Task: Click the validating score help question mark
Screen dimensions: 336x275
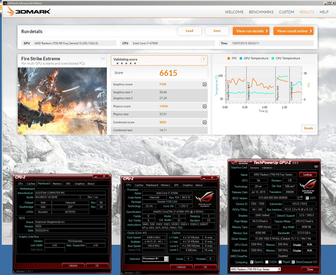Action: [x=204, y=59]
